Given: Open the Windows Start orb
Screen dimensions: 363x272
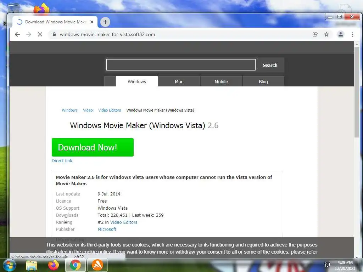Looking at the screenshot, I should 9,265.
